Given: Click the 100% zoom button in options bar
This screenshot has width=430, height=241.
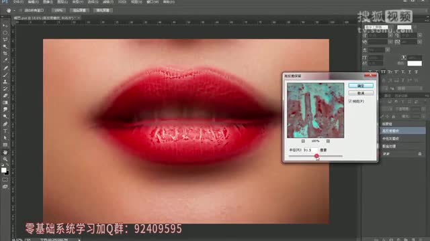Looking at the screenshot, I should coord(58,11).
